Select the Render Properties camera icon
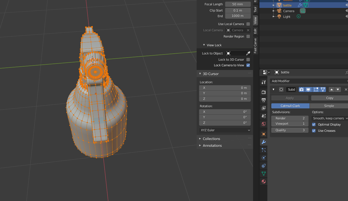 [263, 92]
